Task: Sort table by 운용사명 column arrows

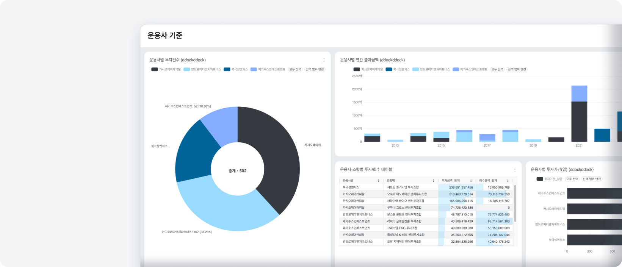Action: point(378,181)
